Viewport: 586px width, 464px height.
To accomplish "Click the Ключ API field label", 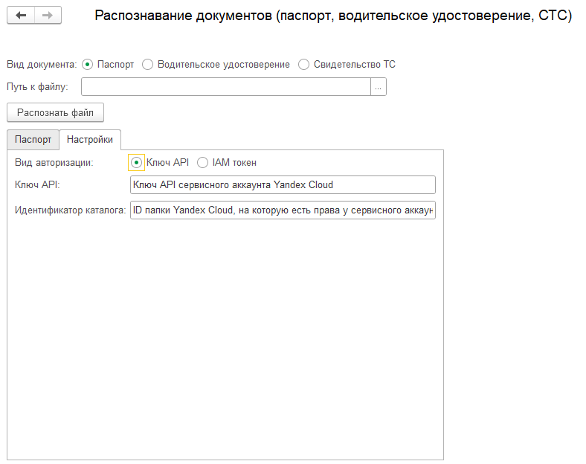I will [37, 185].
